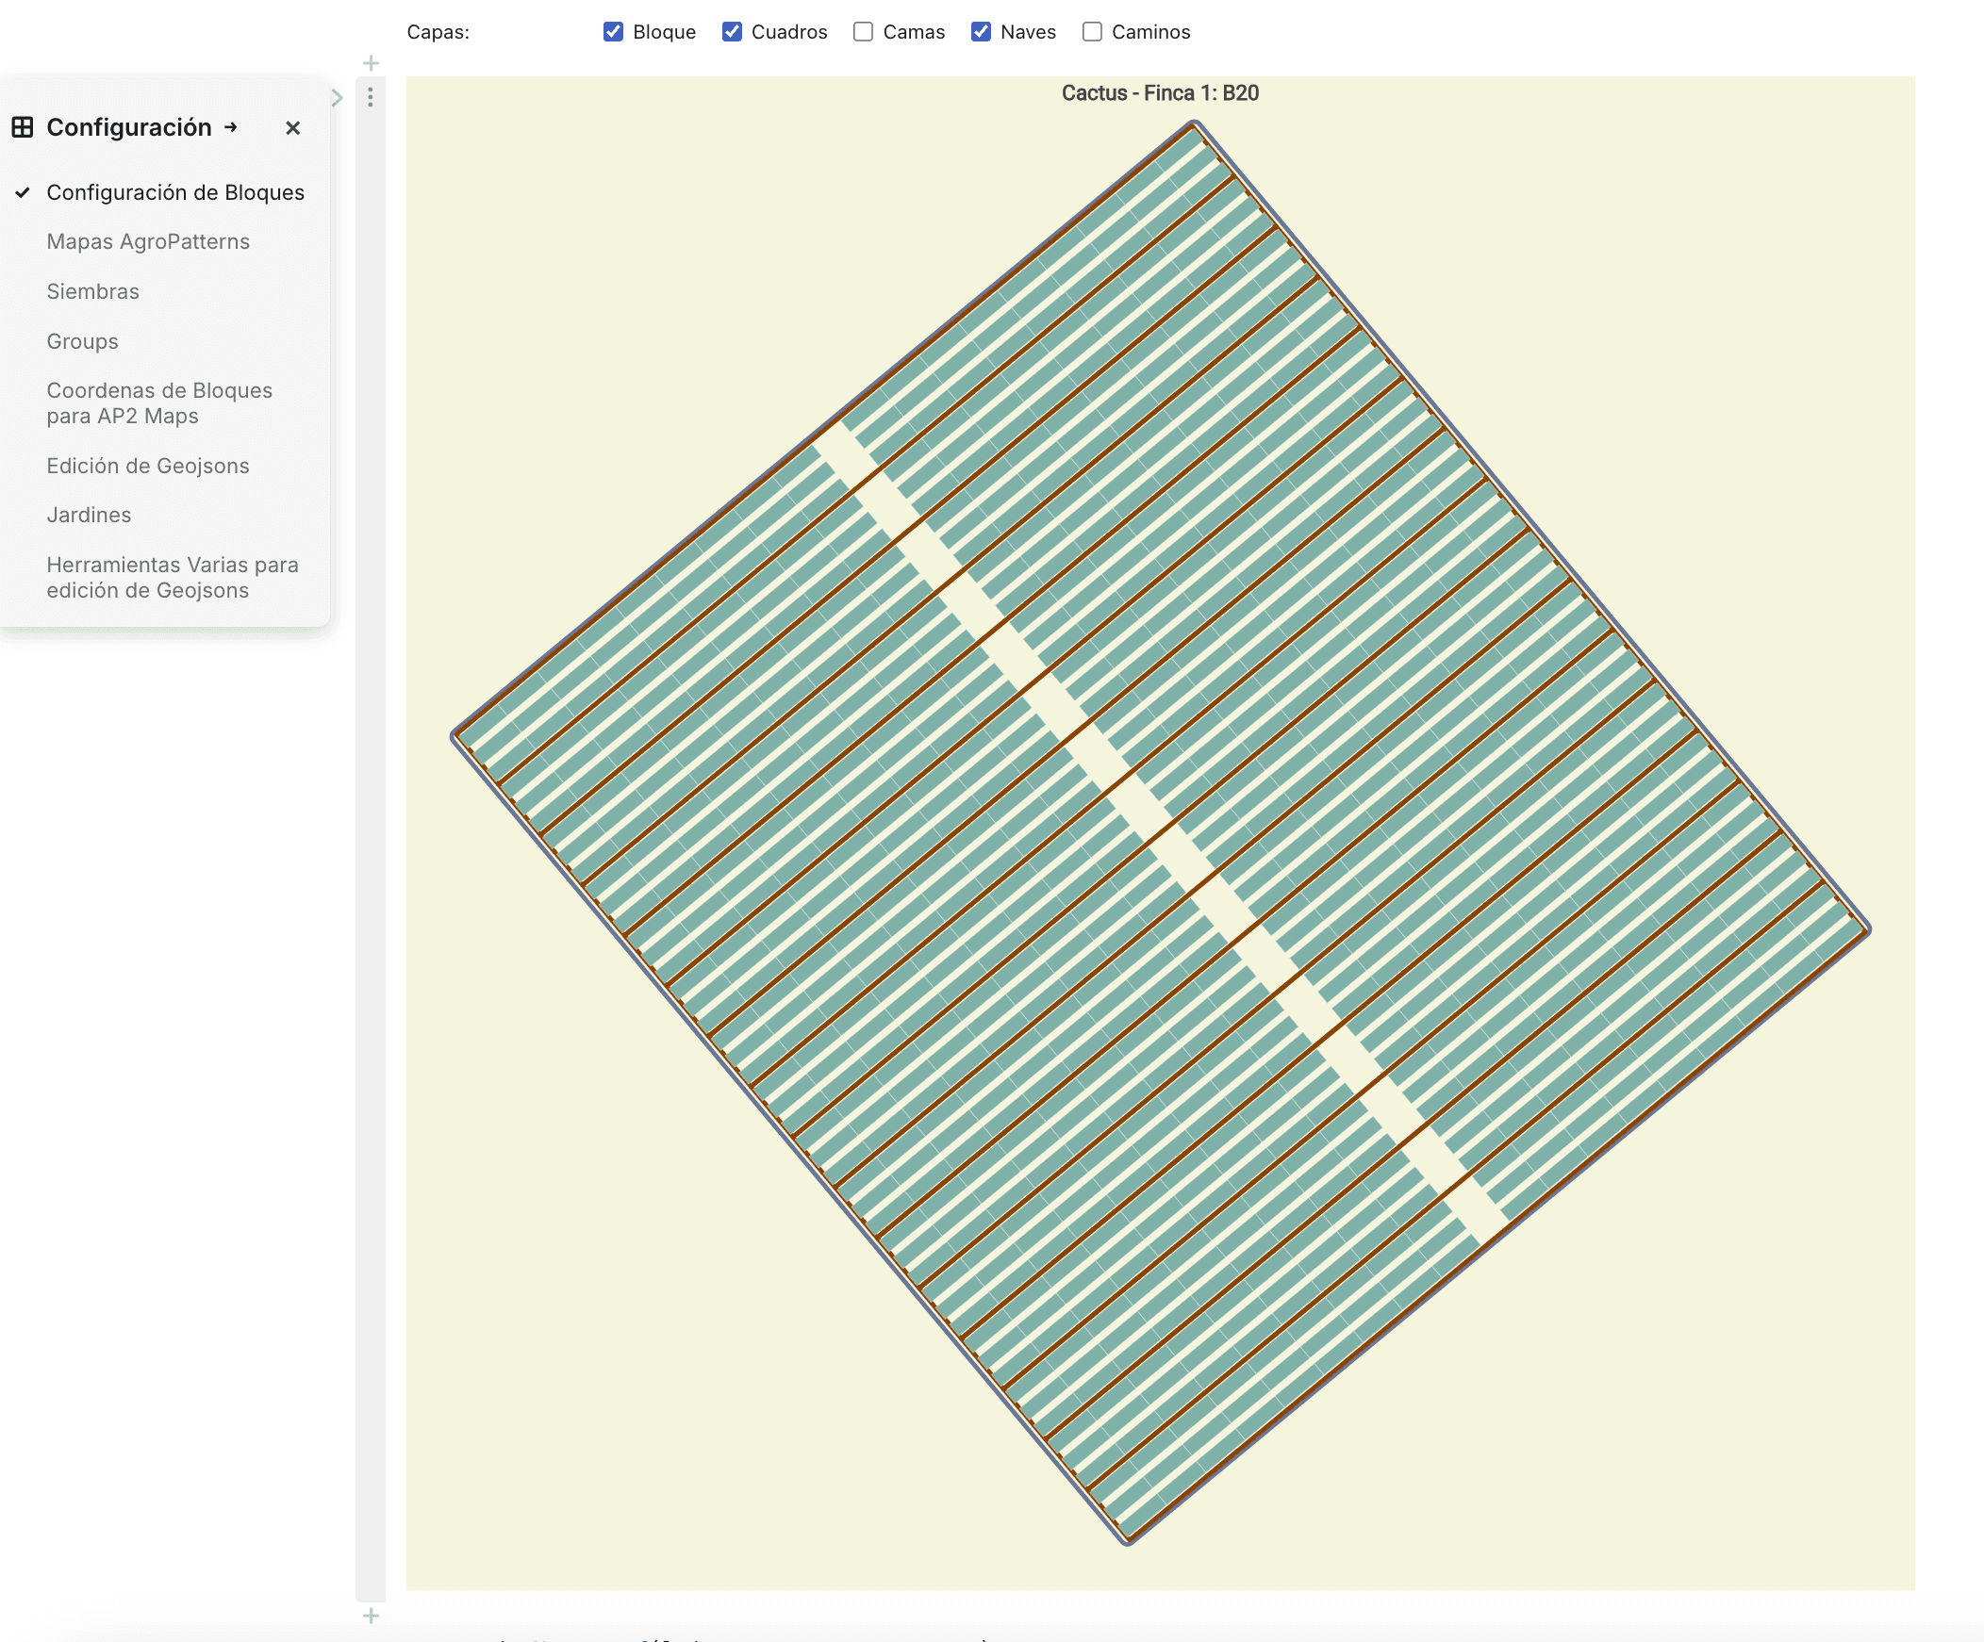
Task: Click the checkmark next to Configuración de Bloques
Action: point(23,192)
